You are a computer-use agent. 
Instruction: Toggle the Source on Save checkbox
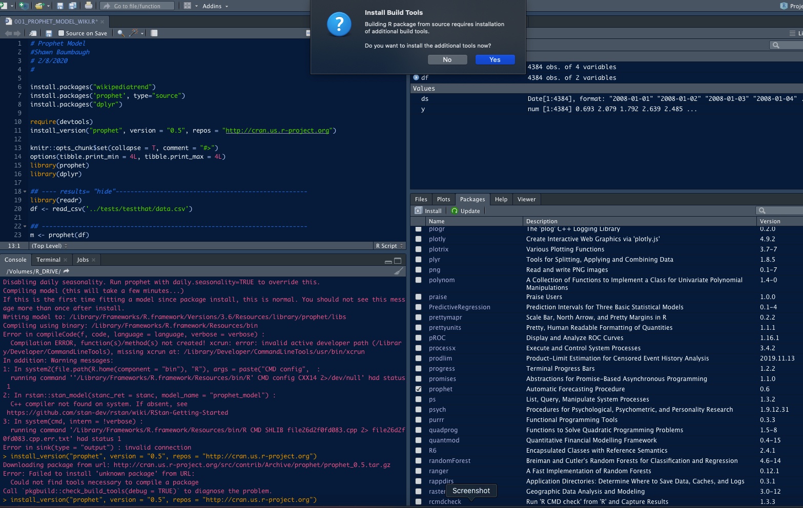(61, 33)
